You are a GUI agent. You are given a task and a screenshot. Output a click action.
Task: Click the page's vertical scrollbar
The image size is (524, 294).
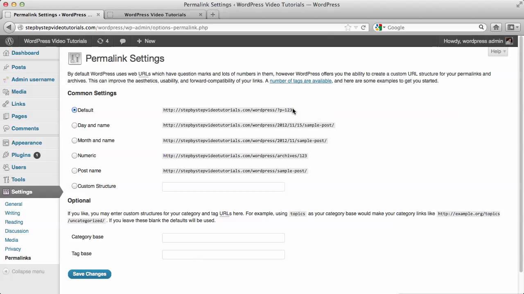(521, 154)
